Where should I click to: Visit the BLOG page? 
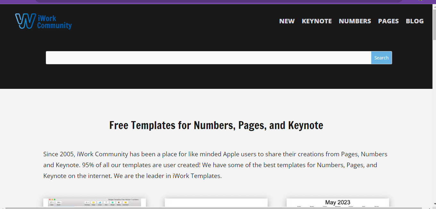click(x=415, y=21)
